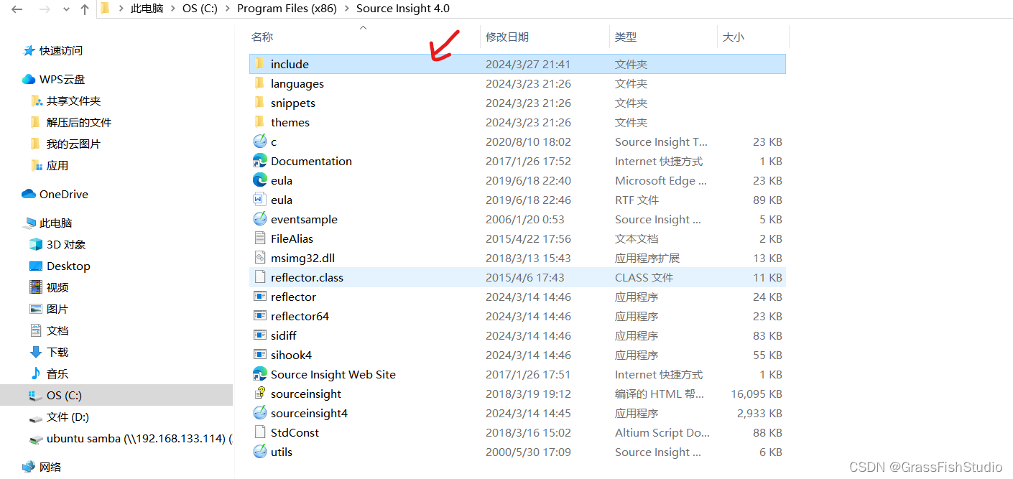
Task: Select the msimg32.dll file icon
Action: point(259,258)
